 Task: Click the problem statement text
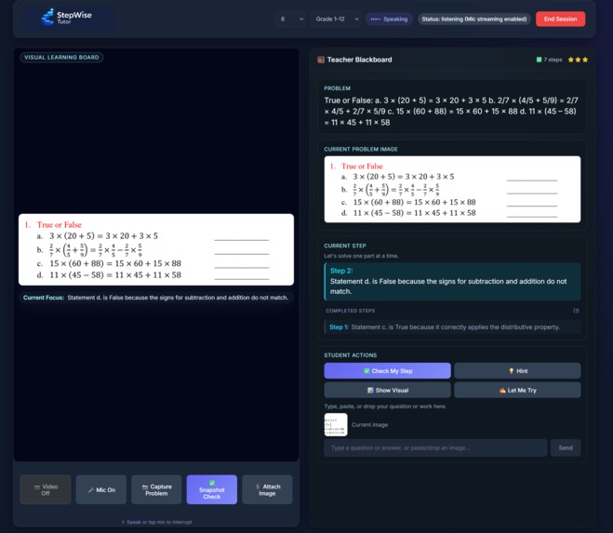pyautogui.click(x=451, y=112)
